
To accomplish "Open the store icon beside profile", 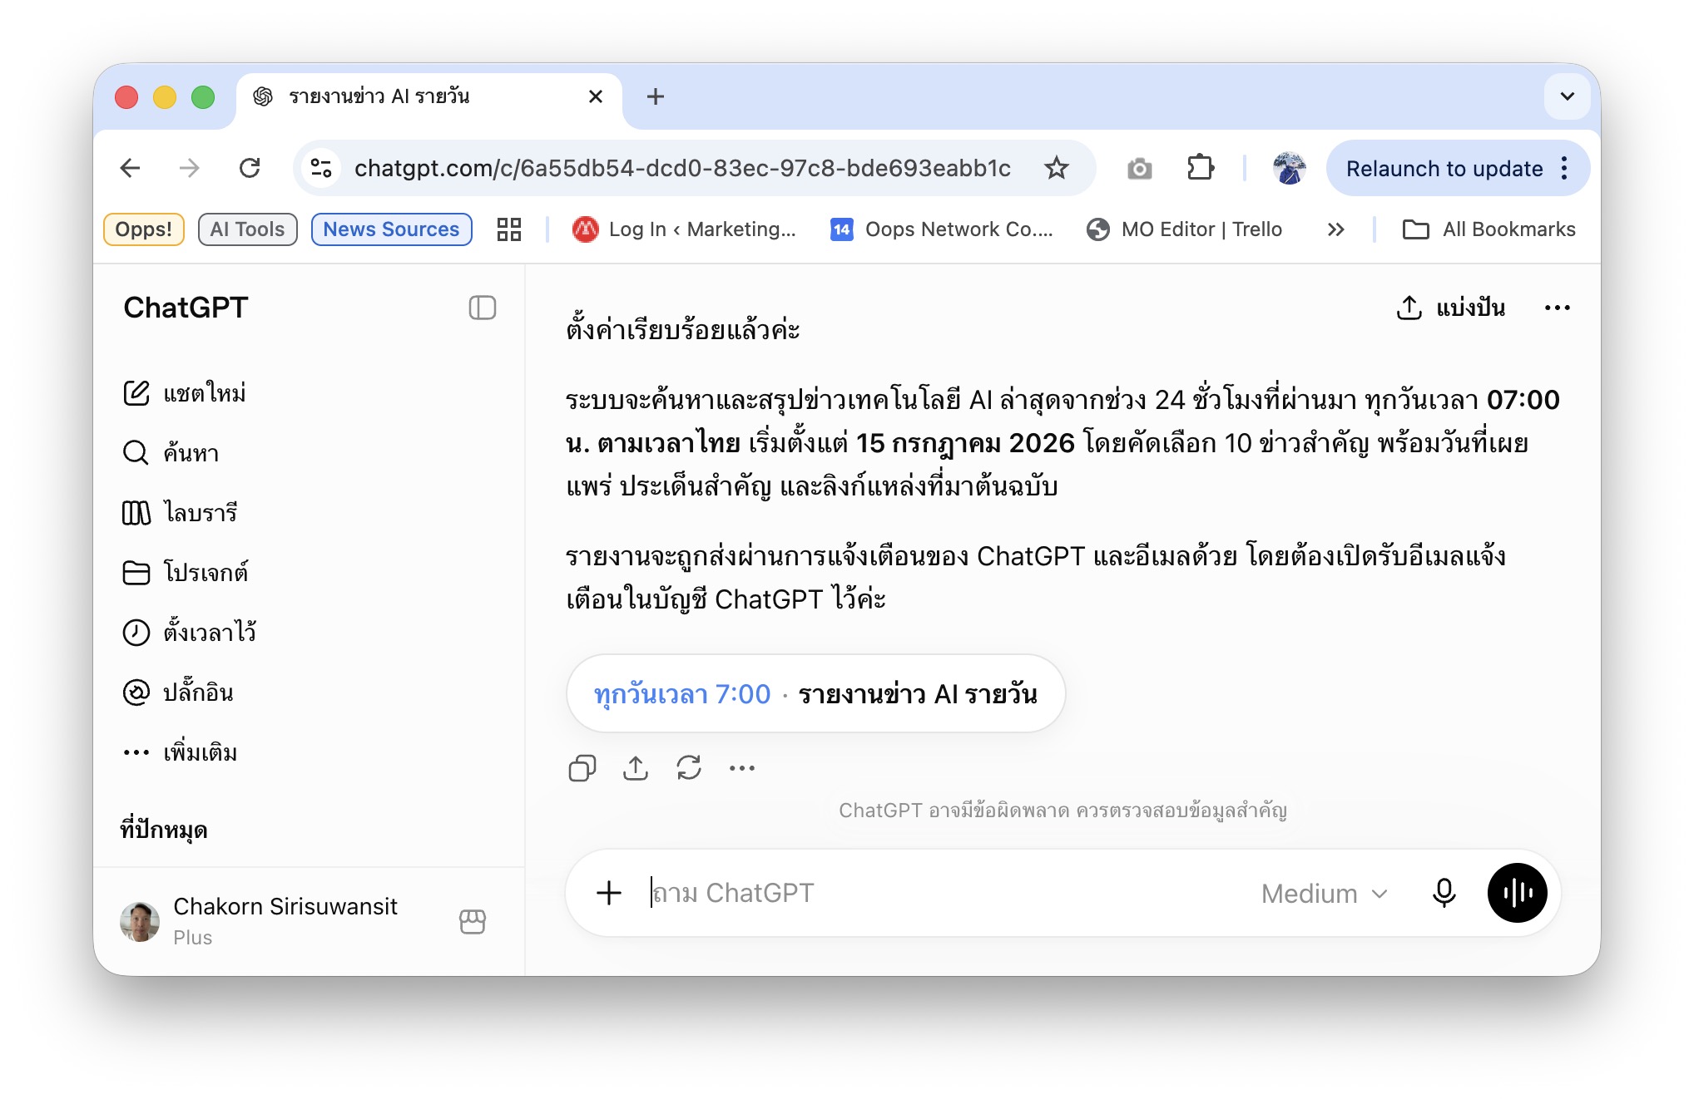I will [473, 921].
